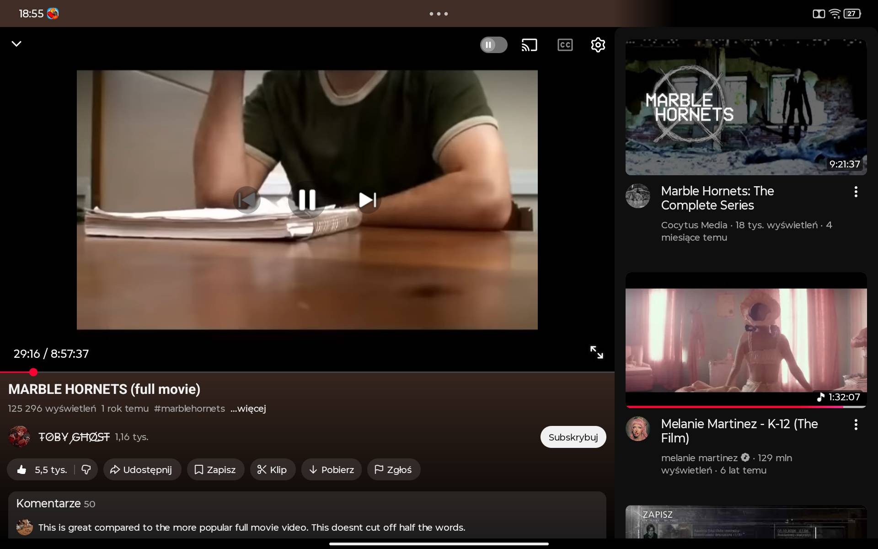The image size is (878, 549).
Task: Report the video with Zgłoś
Action: 394,469
